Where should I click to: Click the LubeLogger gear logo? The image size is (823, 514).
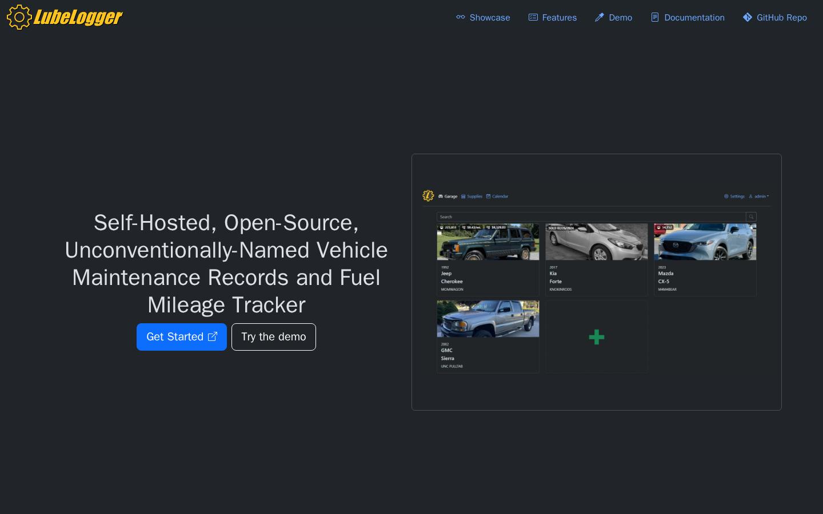(x=65, y=17)
